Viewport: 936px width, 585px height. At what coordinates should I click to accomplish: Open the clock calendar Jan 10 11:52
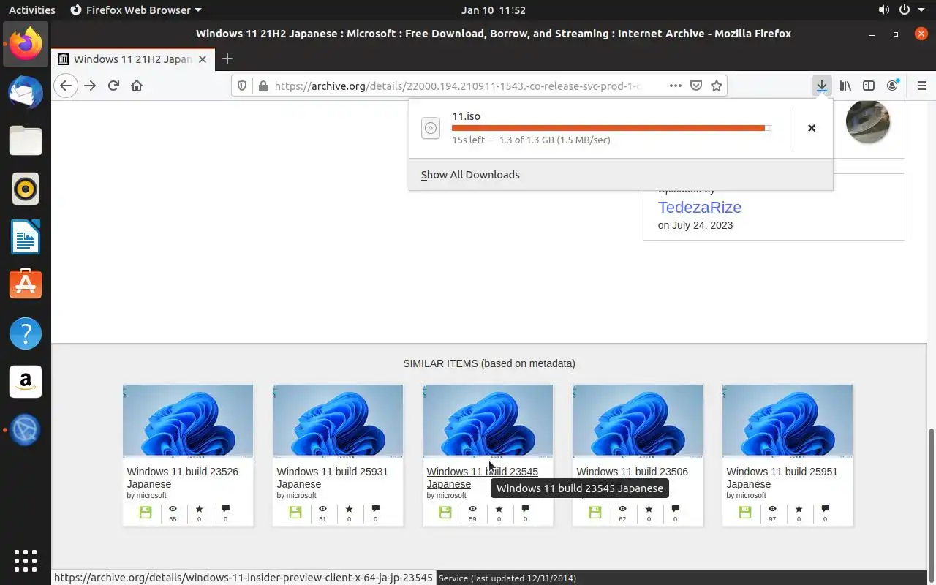494,10
